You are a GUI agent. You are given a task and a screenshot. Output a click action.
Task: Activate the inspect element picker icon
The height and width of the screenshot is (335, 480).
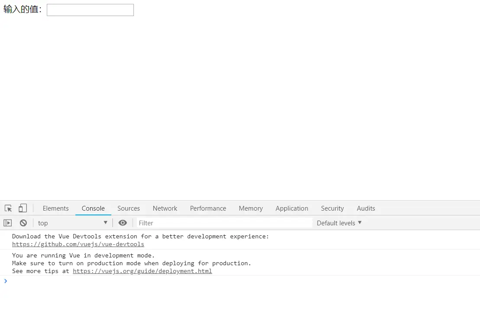coord(8,208)
